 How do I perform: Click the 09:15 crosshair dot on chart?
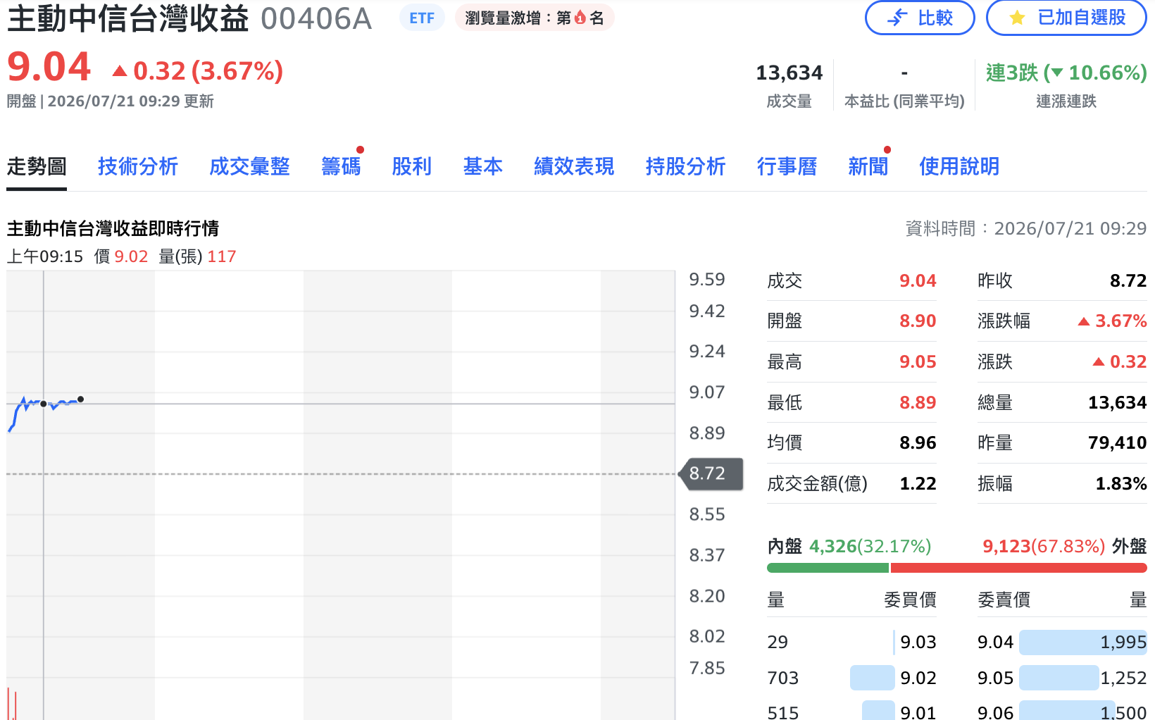44,404
